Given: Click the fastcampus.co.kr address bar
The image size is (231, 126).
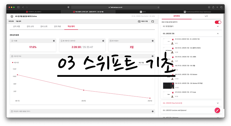Looking at the screenshot, I should tap(115, 7).
